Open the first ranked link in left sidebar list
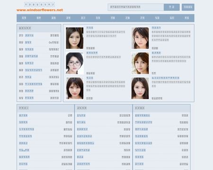This screenshot has width=213, height=170. tap(29, 35)
